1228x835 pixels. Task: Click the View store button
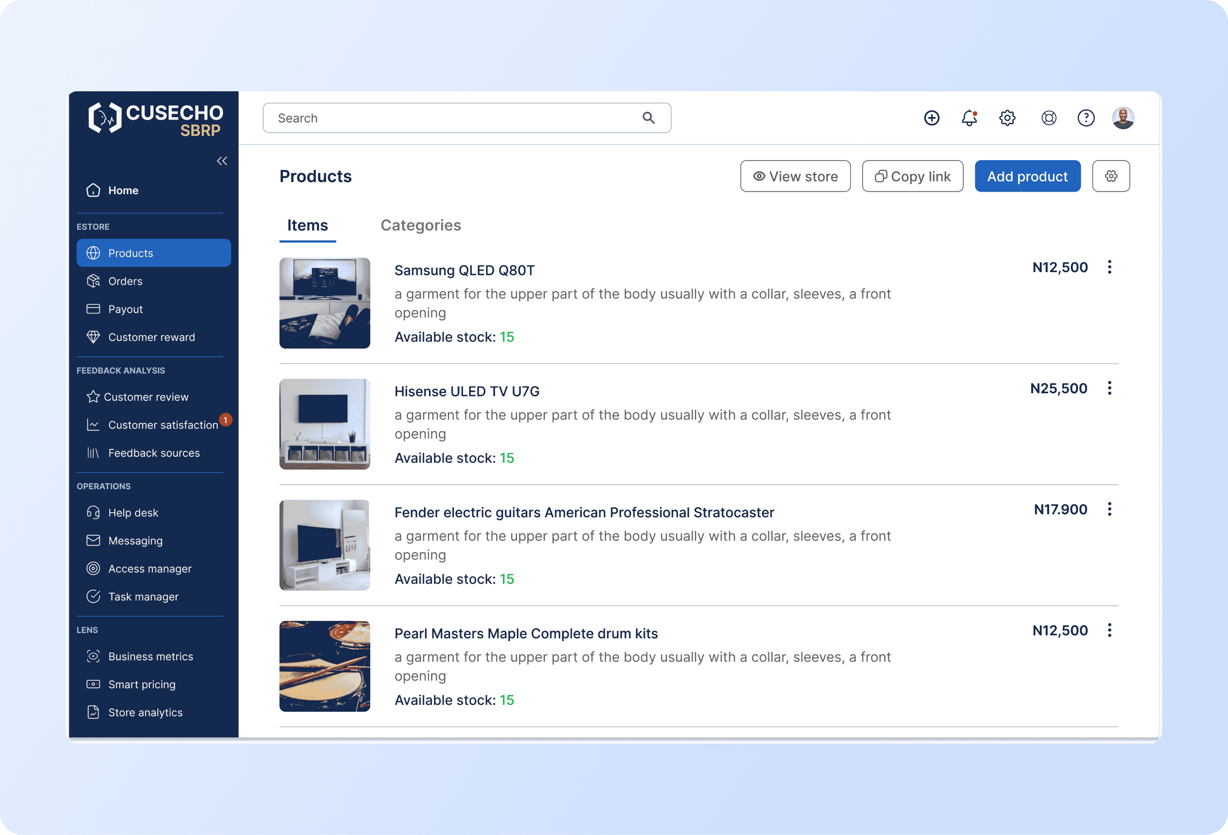pos(795,176)
